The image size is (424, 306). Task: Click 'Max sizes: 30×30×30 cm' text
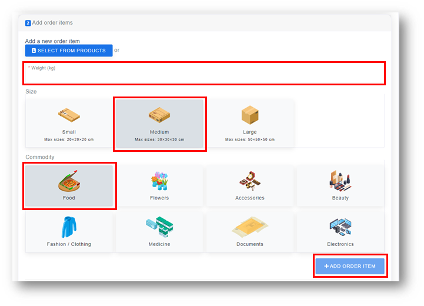click(159, 139)
